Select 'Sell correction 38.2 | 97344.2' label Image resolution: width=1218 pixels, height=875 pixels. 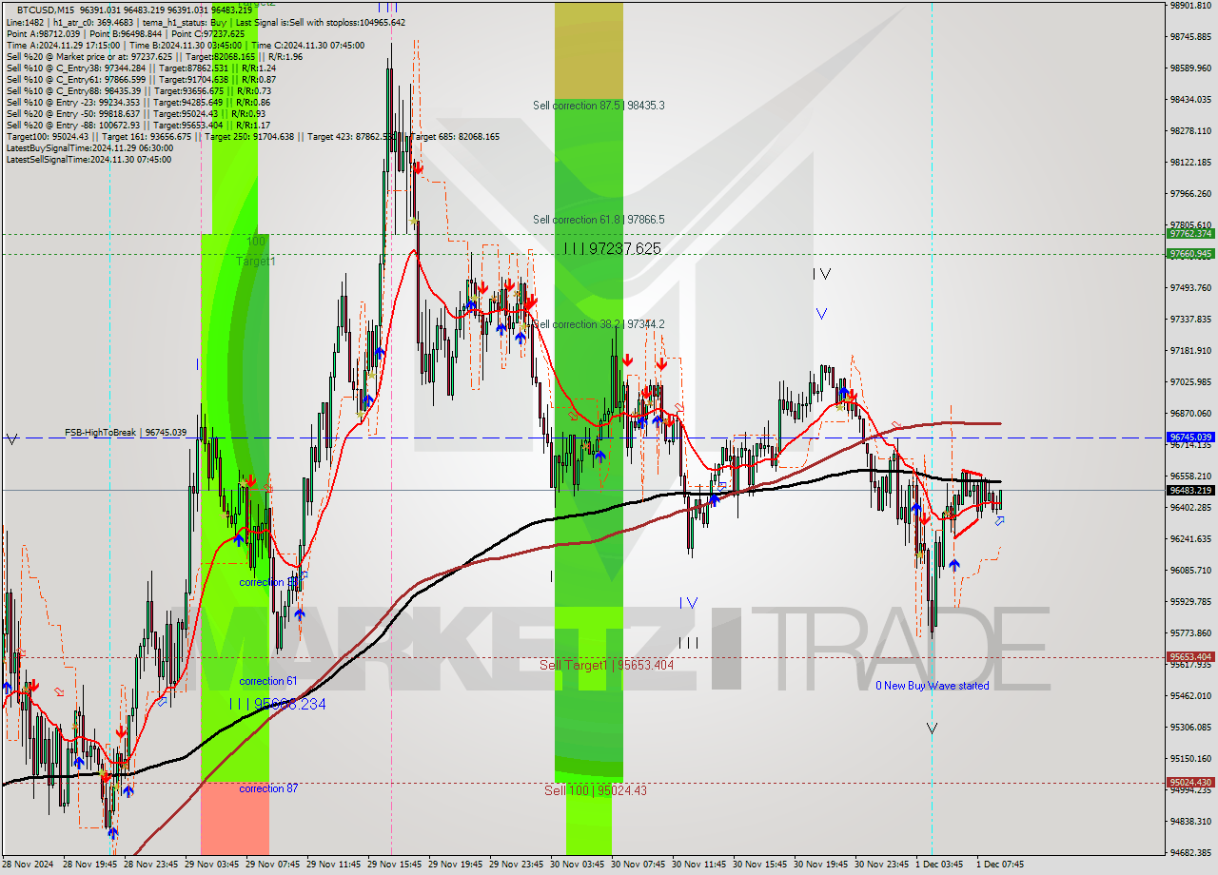tap(599, 324)
